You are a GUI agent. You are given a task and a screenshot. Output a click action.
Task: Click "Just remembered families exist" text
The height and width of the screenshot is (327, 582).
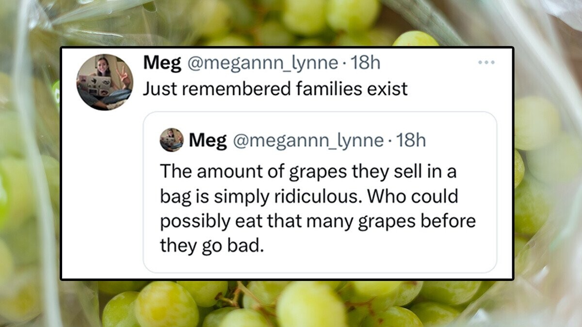[x=275, y=89]
